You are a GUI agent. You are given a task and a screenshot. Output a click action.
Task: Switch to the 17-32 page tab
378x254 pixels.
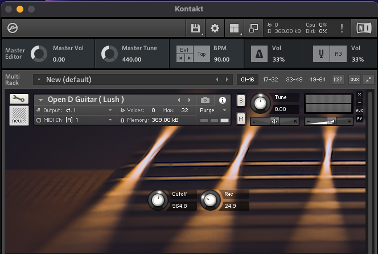(x=270, y=79)
